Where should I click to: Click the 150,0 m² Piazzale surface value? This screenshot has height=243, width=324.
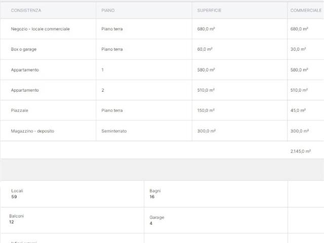pyautogui.click(x=206, y=110)
